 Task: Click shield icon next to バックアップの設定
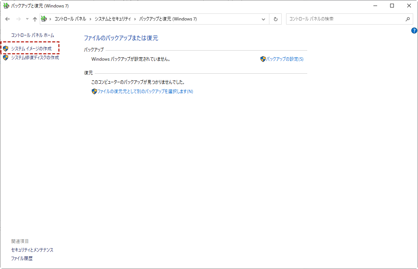tap(263, 59)
